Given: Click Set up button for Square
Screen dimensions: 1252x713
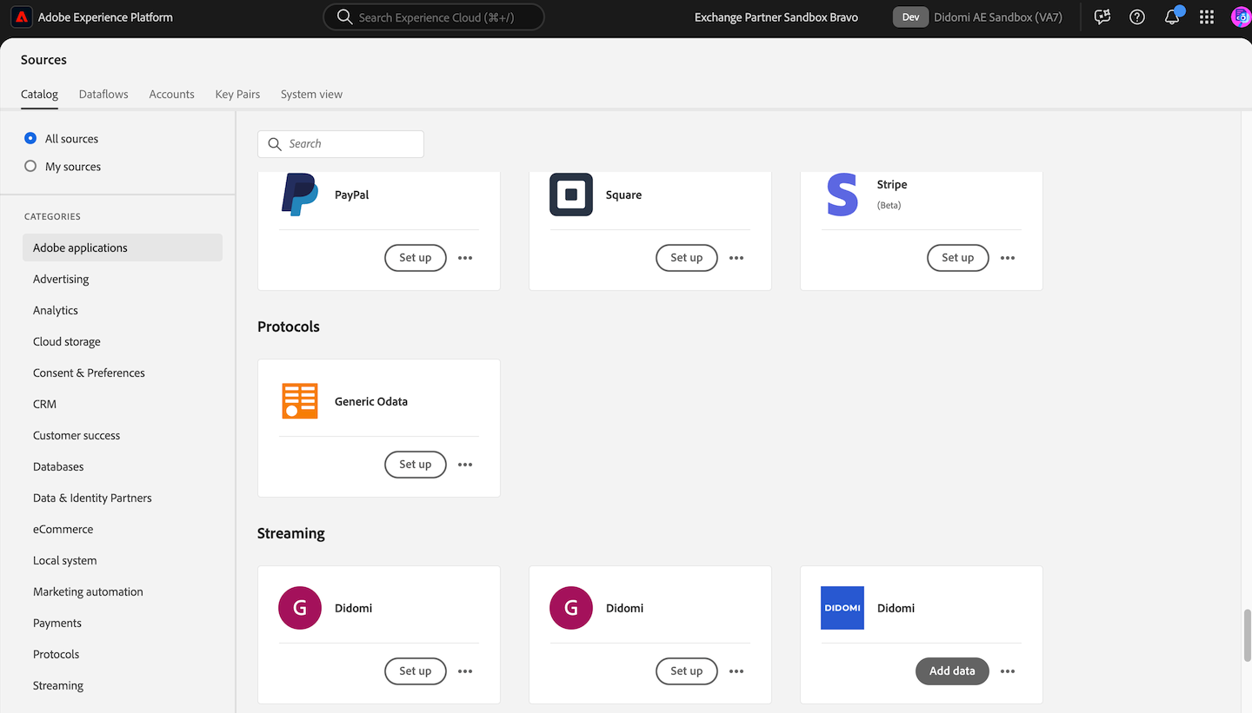Looking at the screenshot, I should [686, 258].
